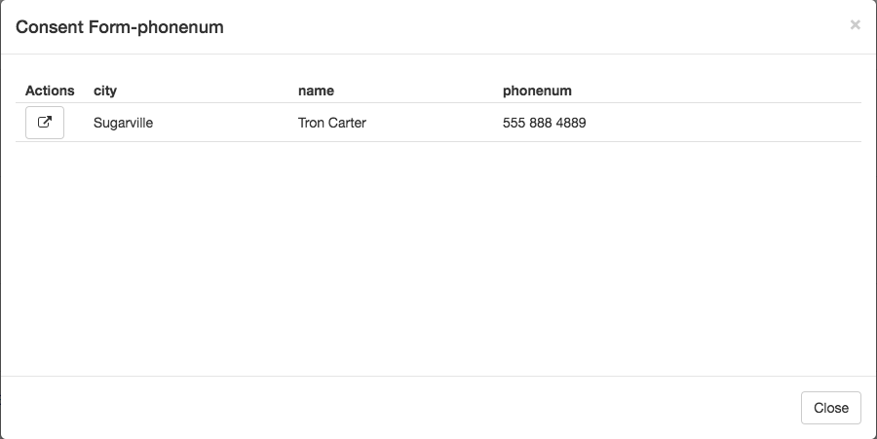Click the digits 555 in the phone cell
Screen dimensions: 877x439
coord(514,123)
